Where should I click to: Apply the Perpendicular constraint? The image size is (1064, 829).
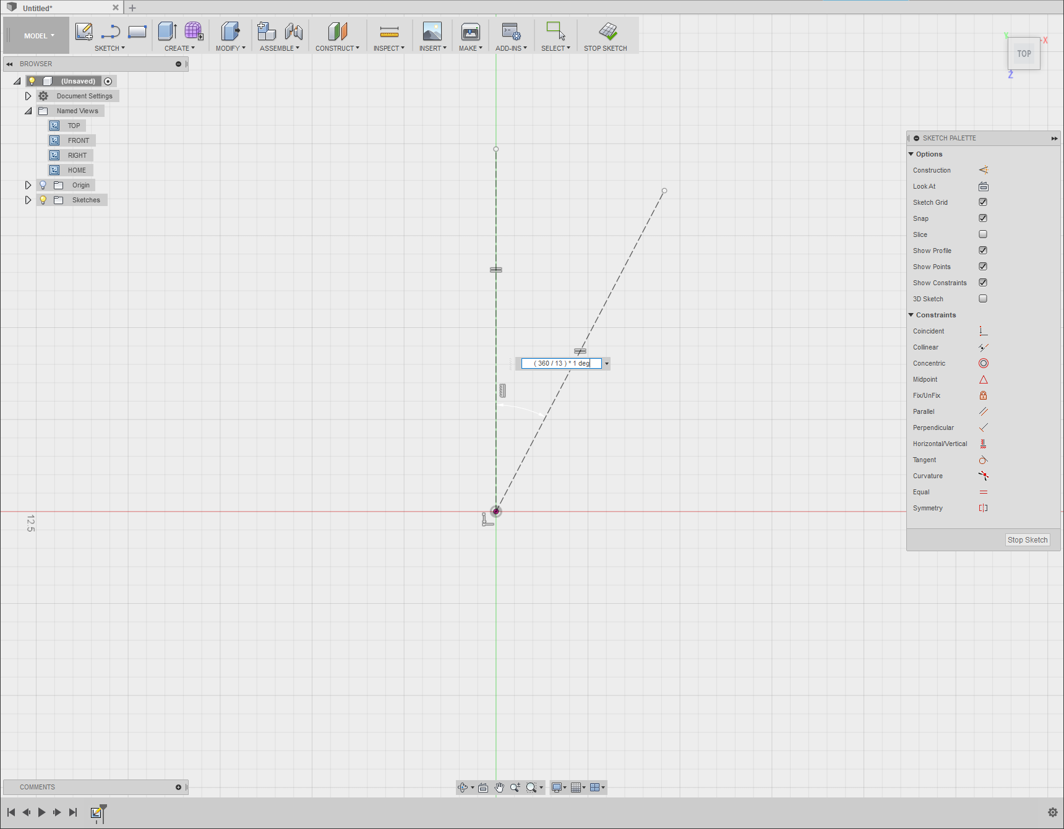pyautogui.click(x=983, y=427)
